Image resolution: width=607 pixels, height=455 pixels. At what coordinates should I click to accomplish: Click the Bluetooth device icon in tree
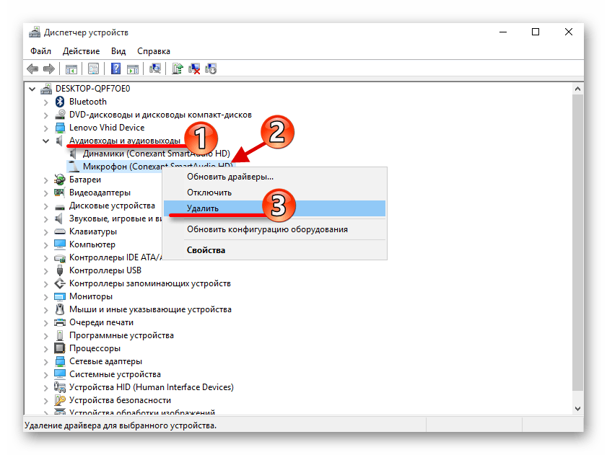[61, 102]
